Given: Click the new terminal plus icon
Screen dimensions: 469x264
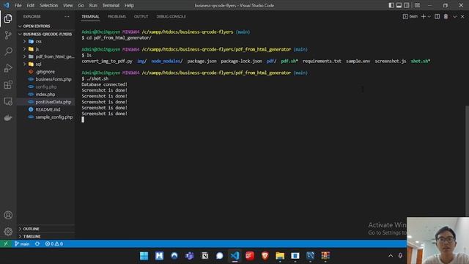Looking at the screenshot, I should (x=424, y=16).
